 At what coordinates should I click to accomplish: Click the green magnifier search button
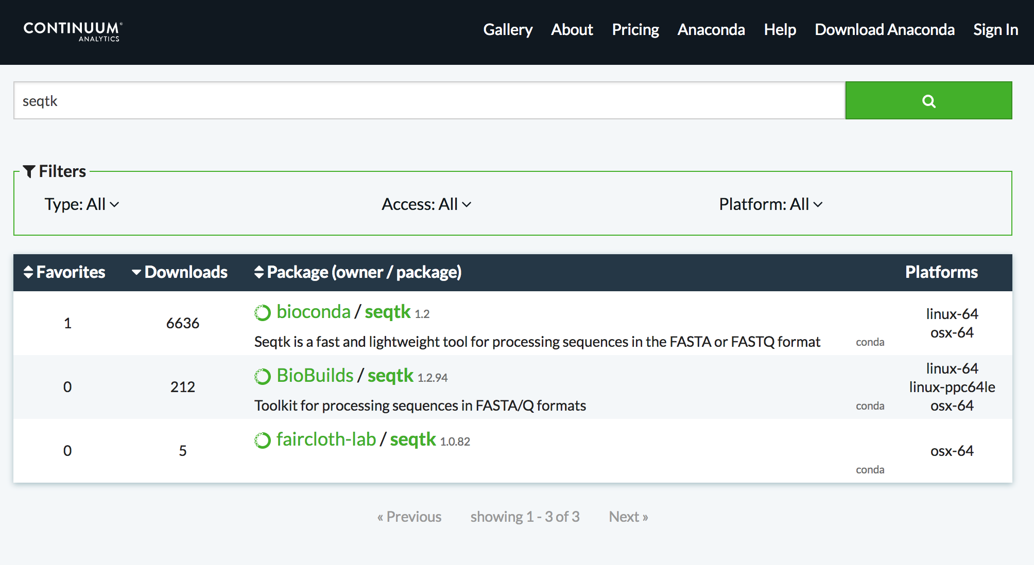click(x=928, y=100)
